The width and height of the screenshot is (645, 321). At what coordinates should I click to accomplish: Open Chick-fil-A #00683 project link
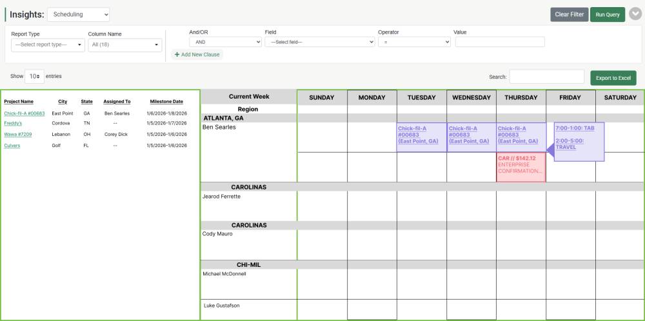coord(24,113)
